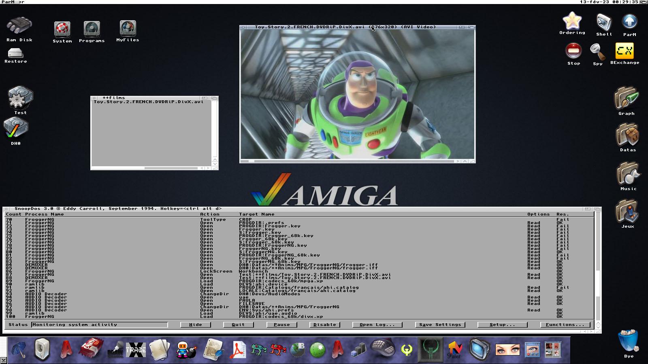
Task: Click the gamepad keypad dock icon
Action: pyautogui.click(x=382, y=349)
